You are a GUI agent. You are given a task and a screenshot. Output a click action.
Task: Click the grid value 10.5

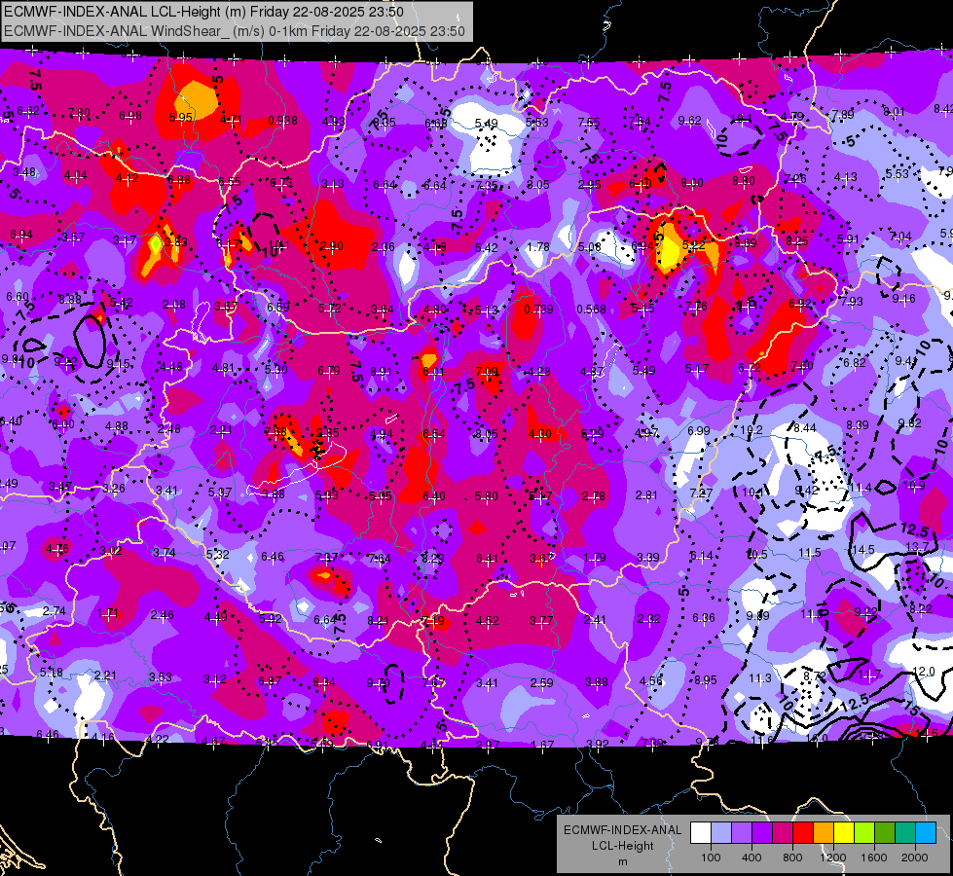tap(756, 555)
